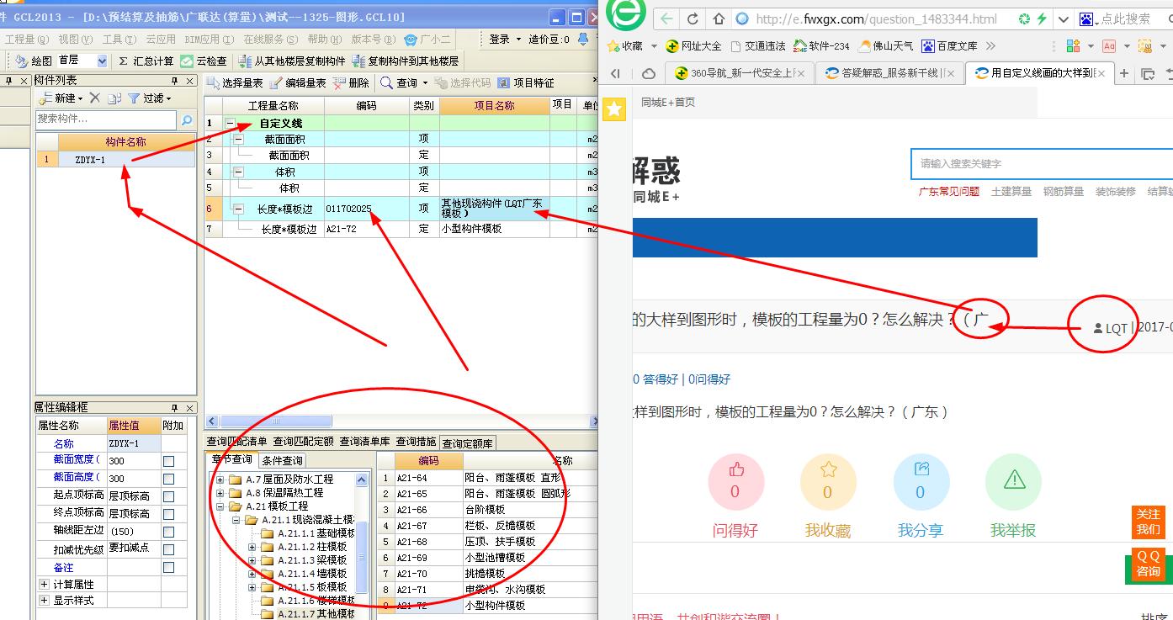Collapse A.21 模板工程 tree node
This screenshot has width=1173, height=620.
tap(221, 506)
